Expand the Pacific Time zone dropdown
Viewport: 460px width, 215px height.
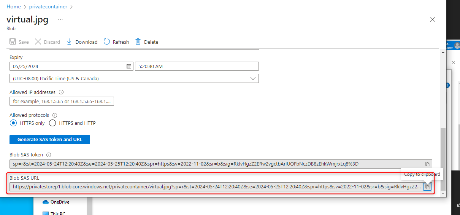click(134, 78)
